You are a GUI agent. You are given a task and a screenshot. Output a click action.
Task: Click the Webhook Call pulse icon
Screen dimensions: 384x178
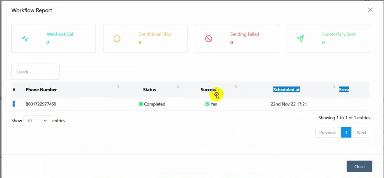pyautogui.click(x=25, y=39)
